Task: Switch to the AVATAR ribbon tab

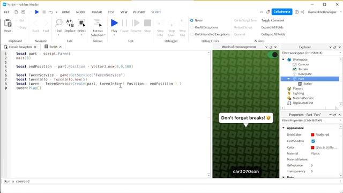Action: (x=96, y=12)
